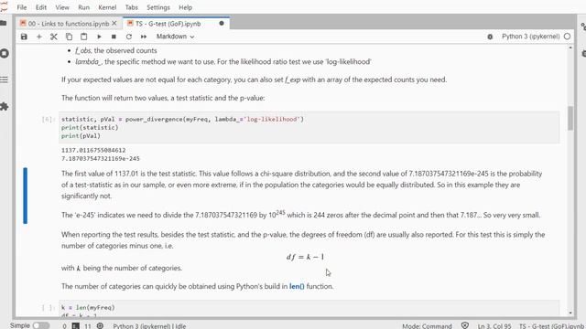The height and width of the screenshot is (329, 586).
Task: Run the selected cell
Action: pyautogui.click(x=99, y=37)
